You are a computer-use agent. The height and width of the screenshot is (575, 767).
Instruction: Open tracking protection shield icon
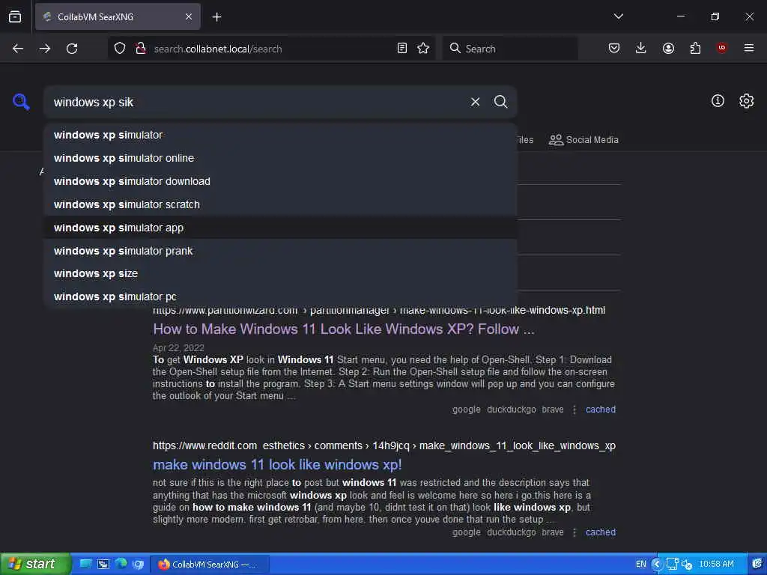tap(120, 48)
